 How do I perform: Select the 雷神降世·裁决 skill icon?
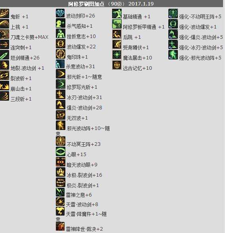(x=60, y=226)
